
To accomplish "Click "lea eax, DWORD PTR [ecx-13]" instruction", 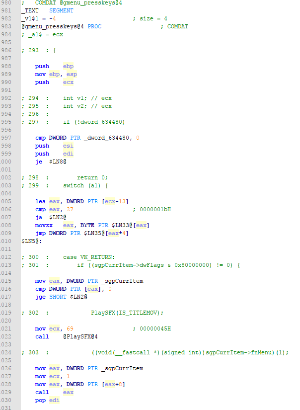I will pos(82,202).
